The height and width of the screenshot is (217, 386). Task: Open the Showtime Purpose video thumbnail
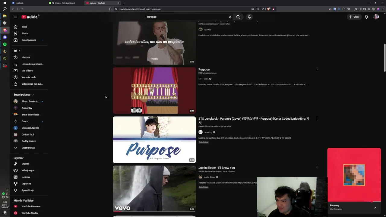pos(154,90)
